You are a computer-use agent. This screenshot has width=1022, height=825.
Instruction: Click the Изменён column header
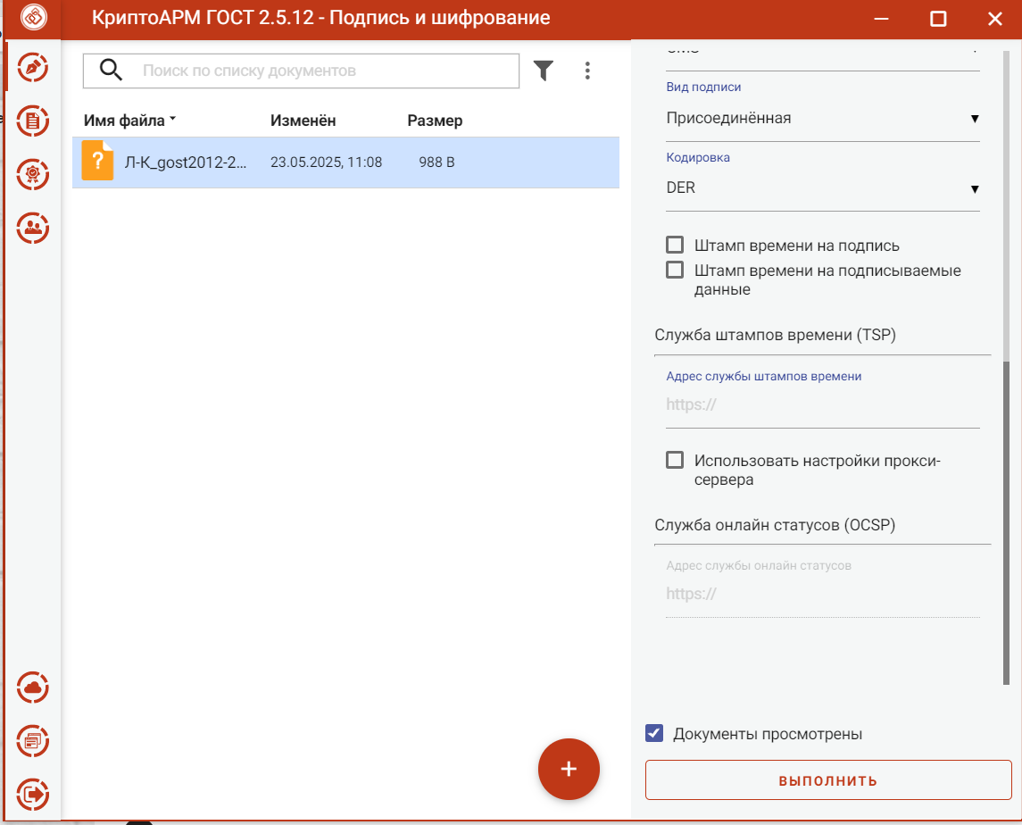[303, 121]
